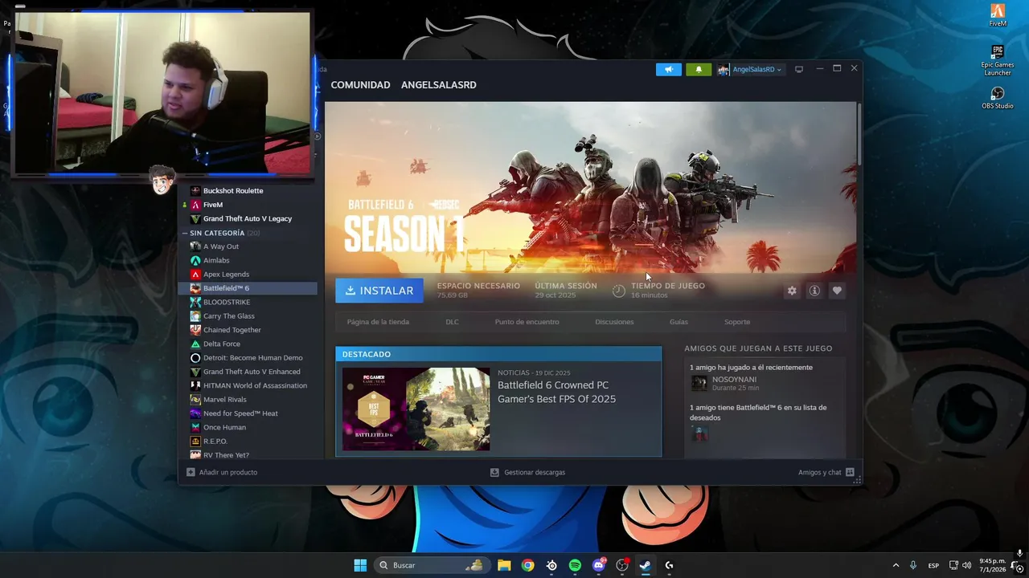
Task: Open Logitech G HUB taskbar icon
Action: click(x=669, y=565)
